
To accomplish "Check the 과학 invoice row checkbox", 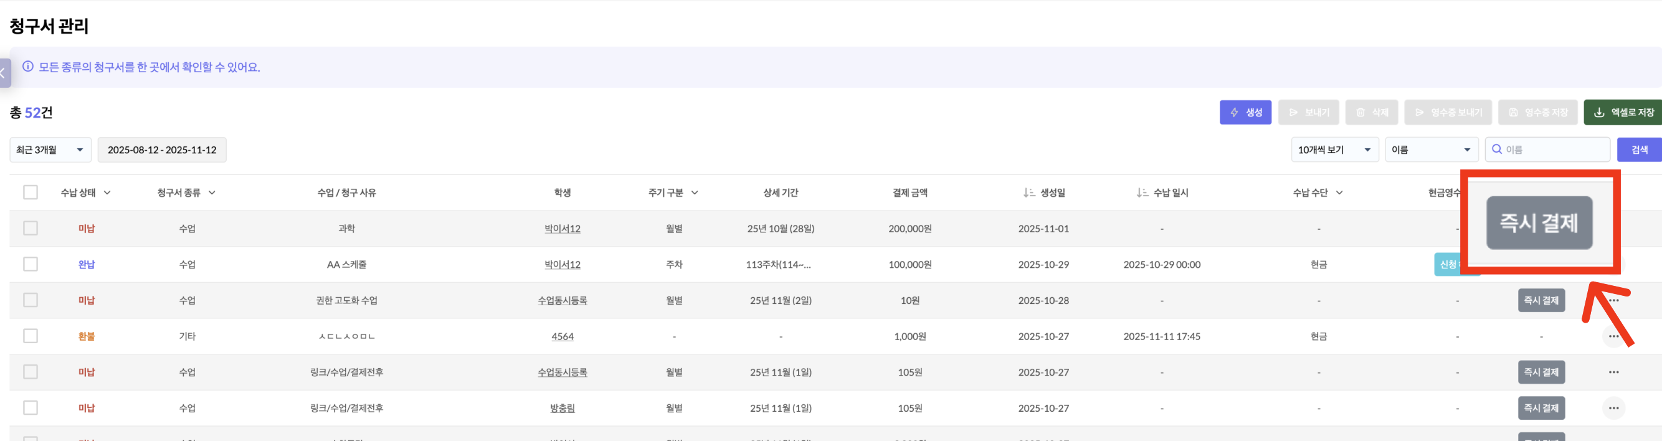I will point(31,228).
